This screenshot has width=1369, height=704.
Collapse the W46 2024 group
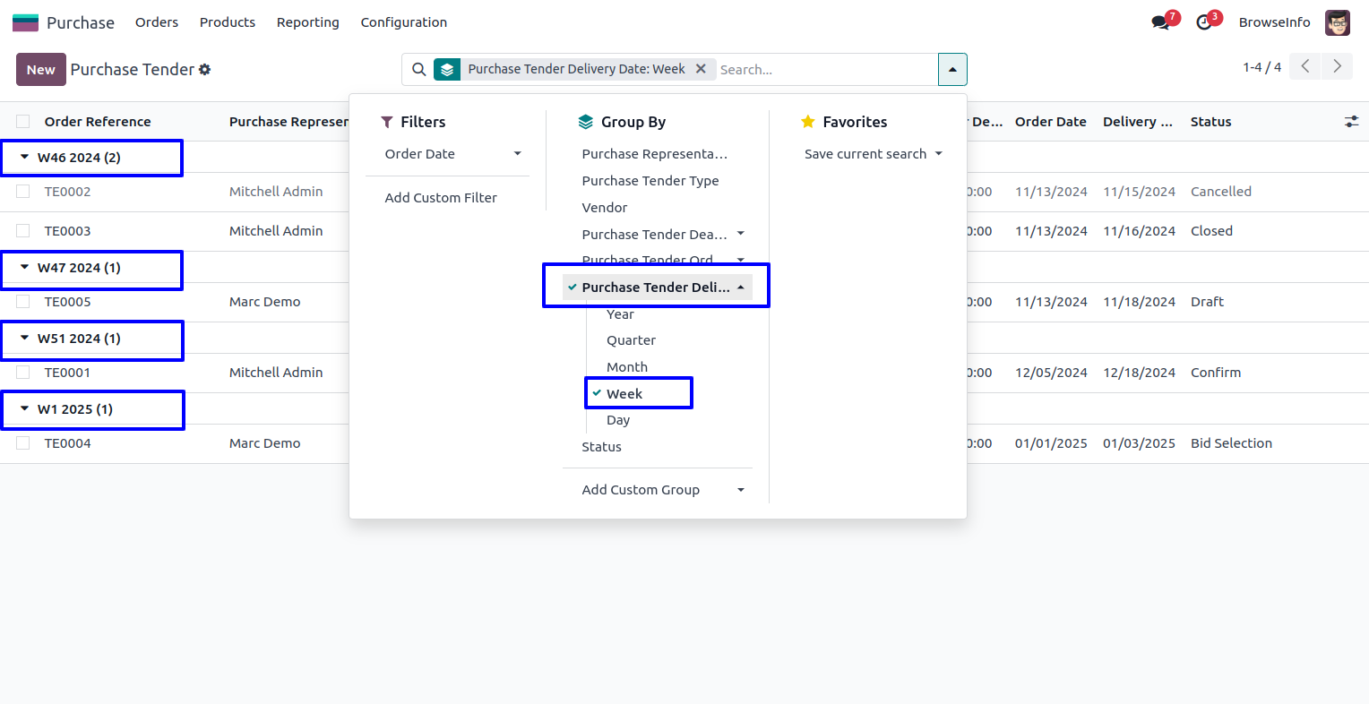[x=79, y=158]
